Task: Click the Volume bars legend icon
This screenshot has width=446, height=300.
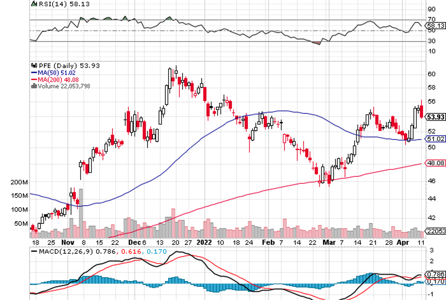Action: click(33, 86)
